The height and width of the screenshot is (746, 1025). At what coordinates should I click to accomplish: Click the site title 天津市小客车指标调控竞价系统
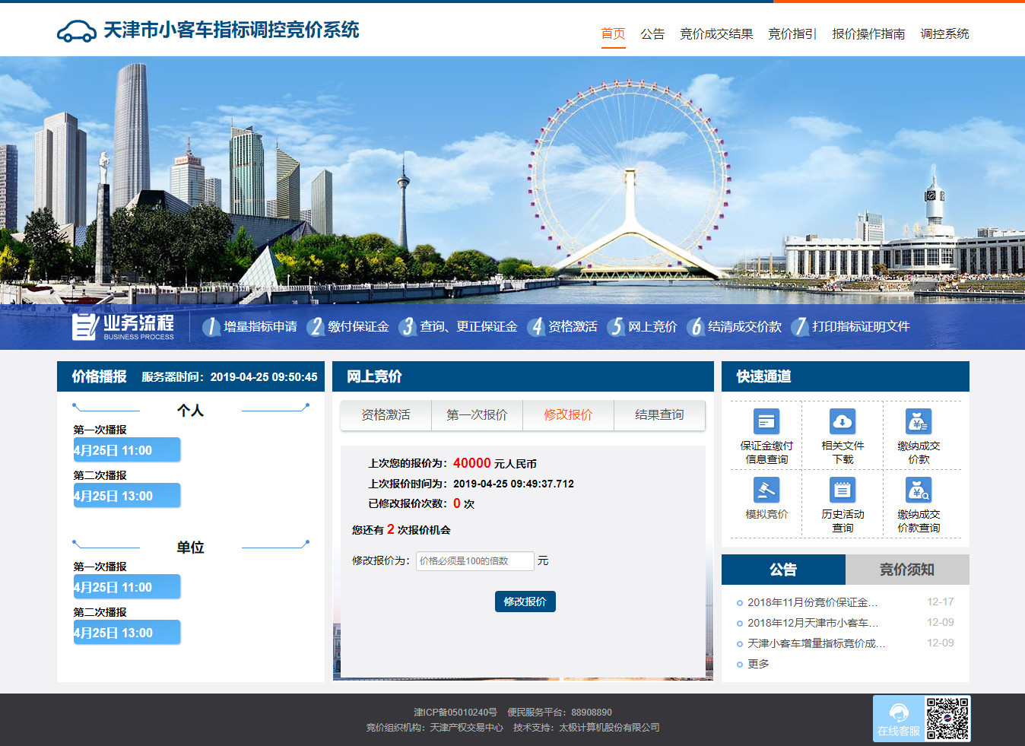231,30
